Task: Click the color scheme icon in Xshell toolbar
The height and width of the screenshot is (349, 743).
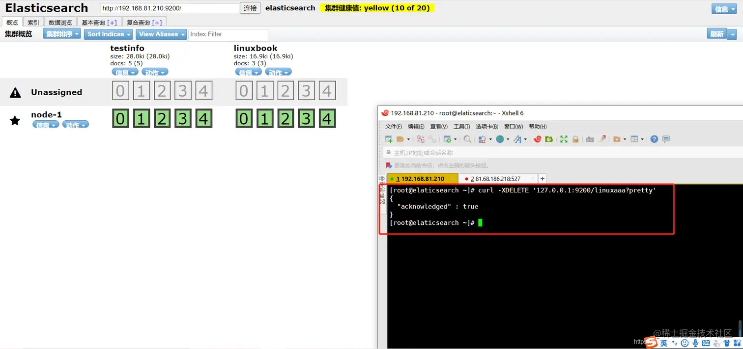Action: pyautogui.click(x=483, y=139)
